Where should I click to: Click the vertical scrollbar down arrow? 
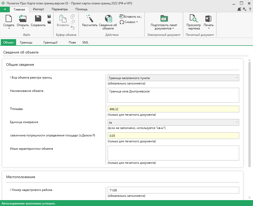pyautogui.click(x=250, y=198)
